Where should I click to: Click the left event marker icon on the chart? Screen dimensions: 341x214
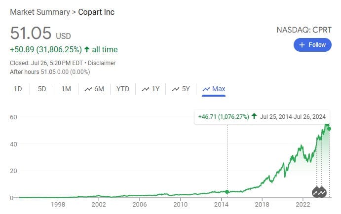316,192
